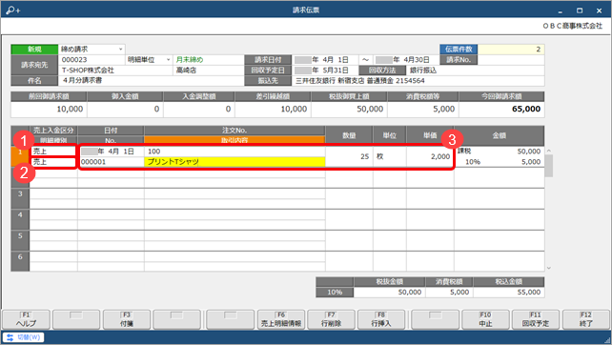
Task: Click the 数量 cell 25
Action: coord(349,156)
